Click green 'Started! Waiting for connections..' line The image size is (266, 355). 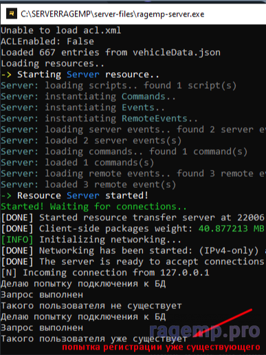coord(94,206)
